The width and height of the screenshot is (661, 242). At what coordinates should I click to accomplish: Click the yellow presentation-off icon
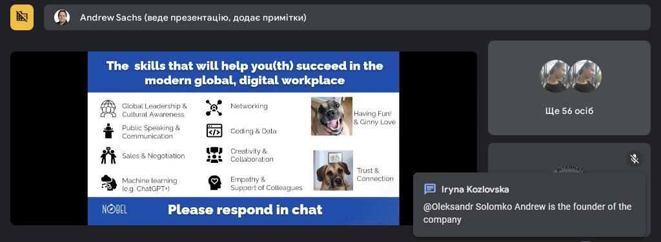22,17
